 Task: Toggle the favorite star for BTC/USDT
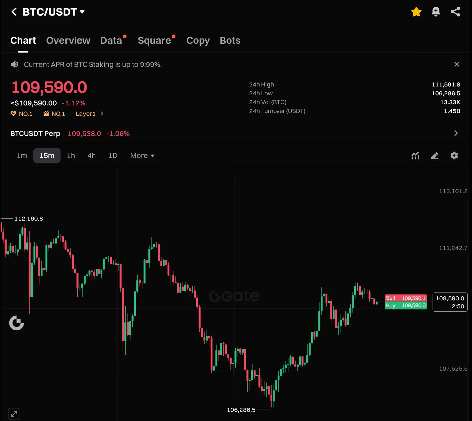click(x=416, y=12)
